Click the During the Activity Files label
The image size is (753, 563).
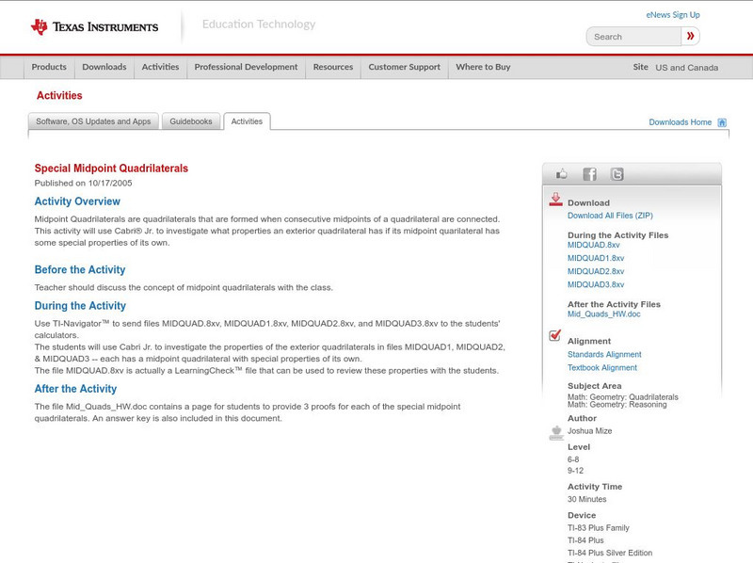(618, 235)
